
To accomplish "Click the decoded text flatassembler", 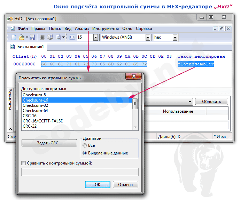I will tap(196, 64).
